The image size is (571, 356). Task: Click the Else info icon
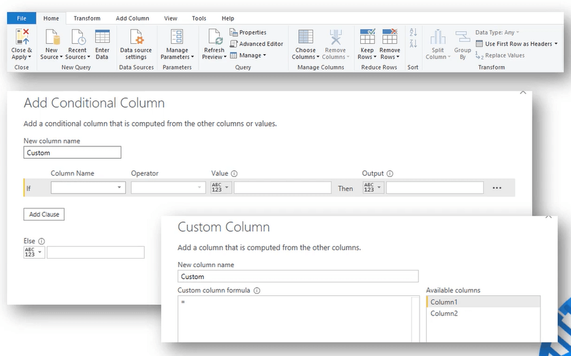click(x=42, y=241)
